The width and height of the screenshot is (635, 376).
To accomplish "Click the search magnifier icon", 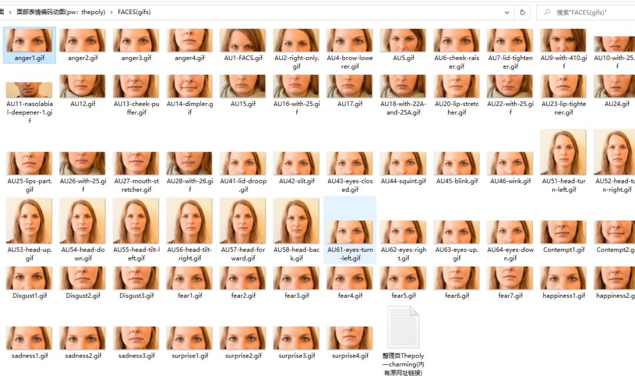I will [547, 12].
